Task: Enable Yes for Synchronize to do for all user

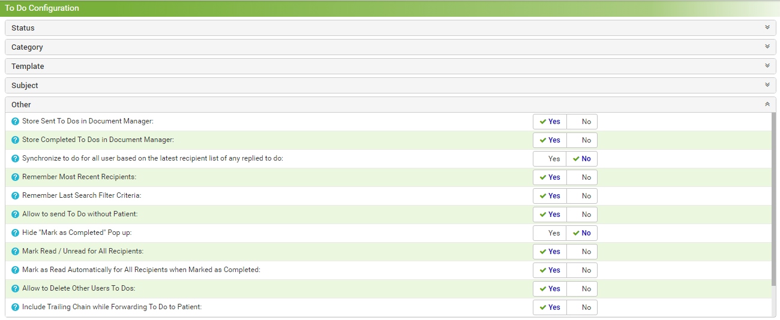Action: (550, 159)
